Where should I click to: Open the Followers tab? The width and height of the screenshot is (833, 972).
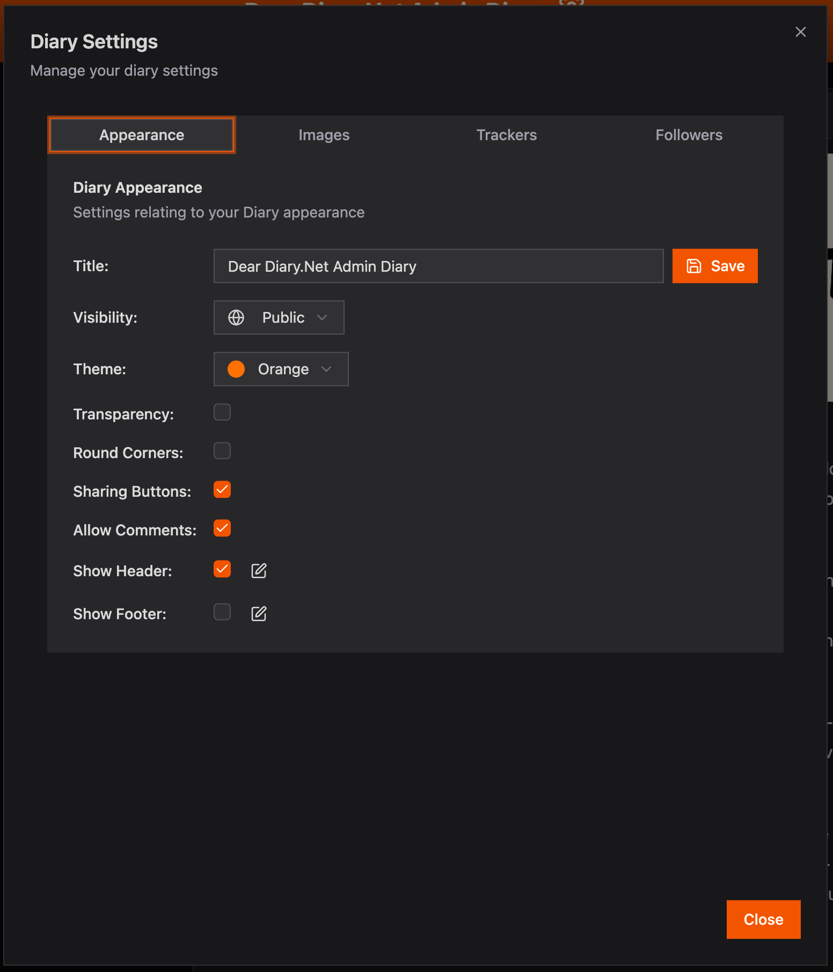[689, 135]
